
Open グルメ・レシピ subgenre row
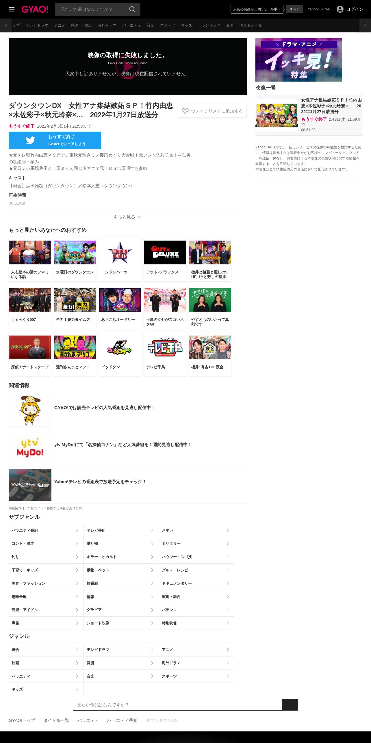tap(196, 570)
